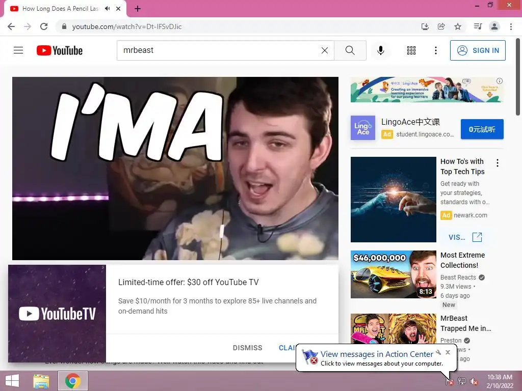Click the muted volume tray icon
522x391 pixels.
tap(474, 381)
